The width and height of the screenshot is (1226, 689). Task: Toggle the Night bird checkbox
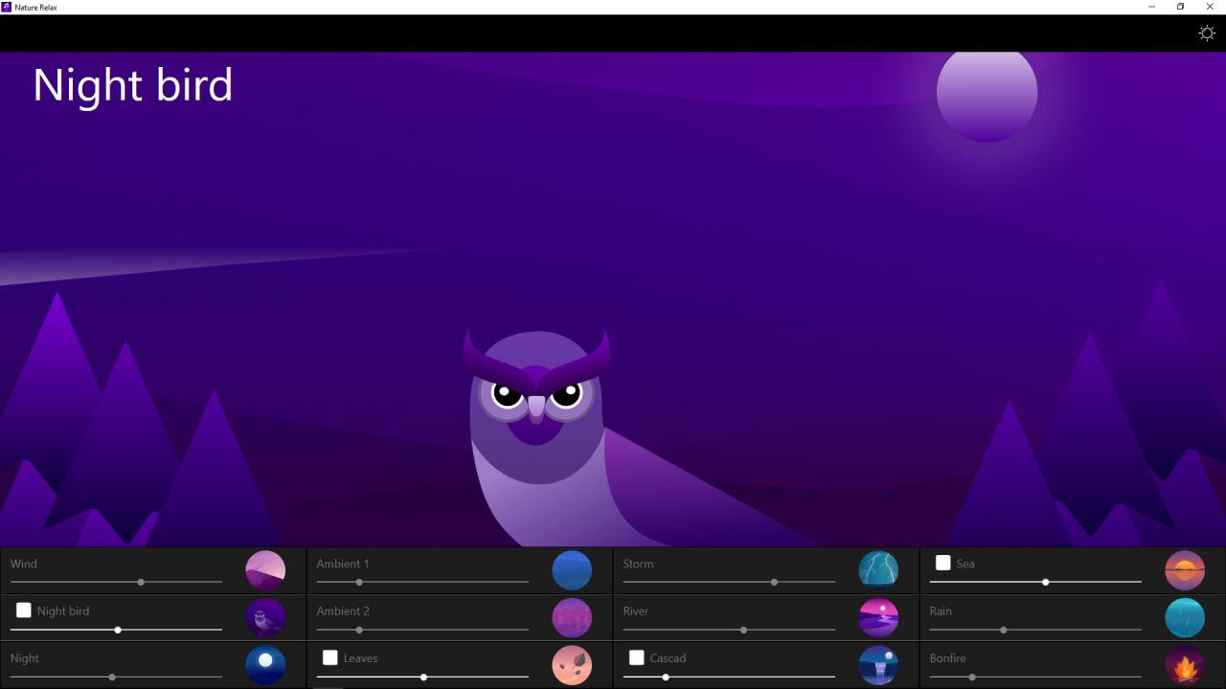pos(24,610)
